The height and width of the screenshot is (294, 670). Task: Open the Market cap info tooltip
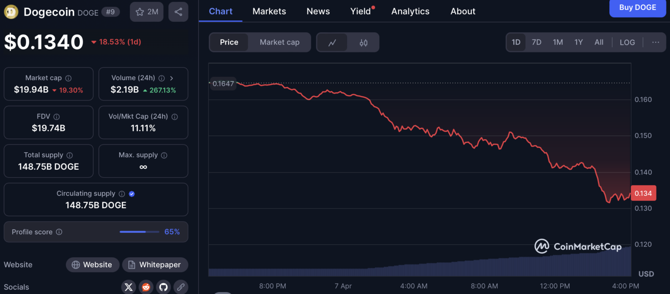click(x=68, y=78)
